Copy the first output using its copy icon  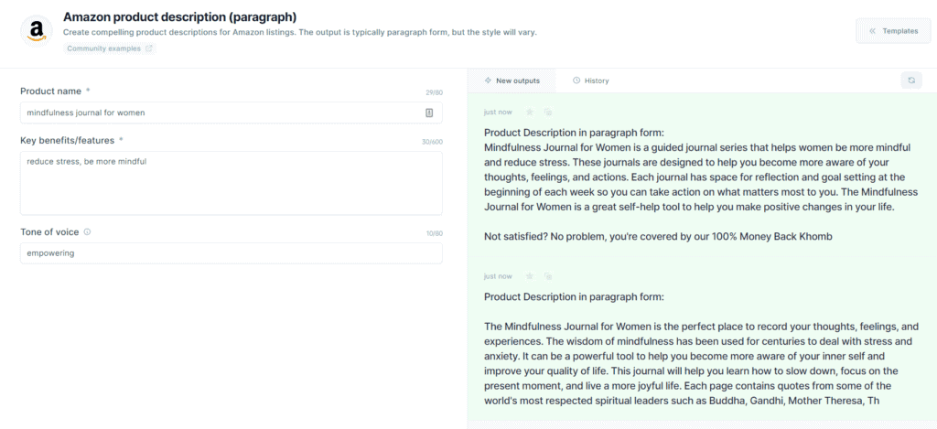click(x=547, y=112)
